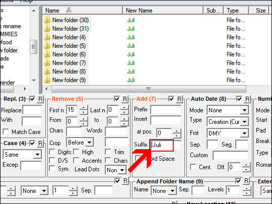This screenshot has width=272, height=204.
Task: Click the Replace text field
Action: [32, 110]
